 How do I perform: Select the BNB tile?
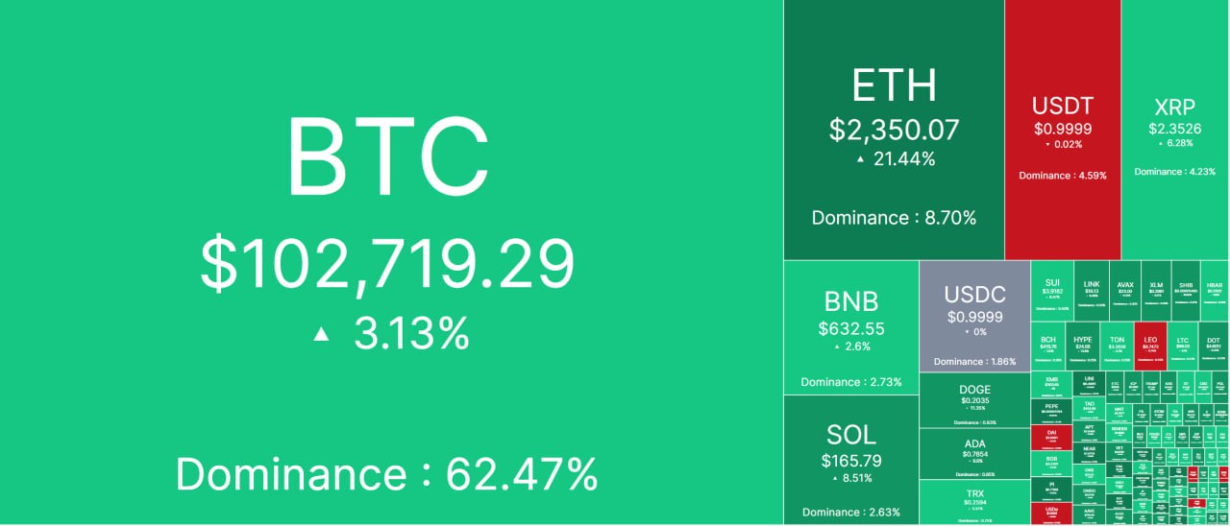point(850,327)
